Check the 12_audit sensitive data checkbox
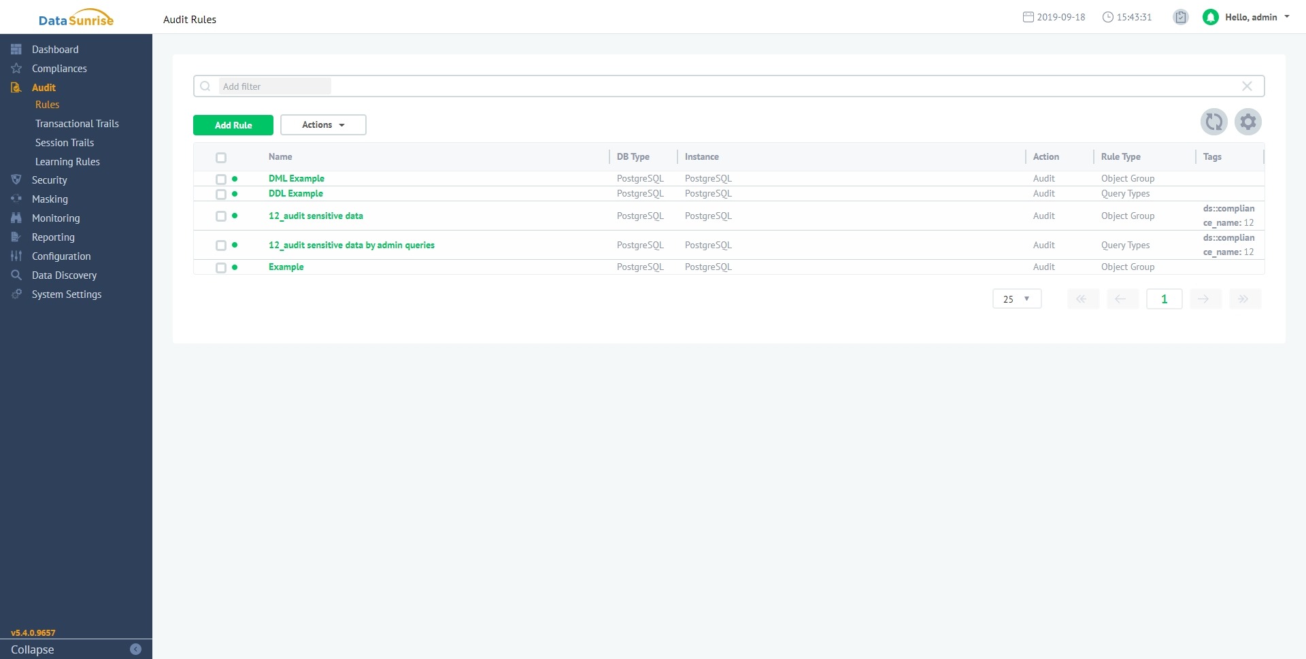Viewport: 1306px width, 659px height. coord(221,216)
